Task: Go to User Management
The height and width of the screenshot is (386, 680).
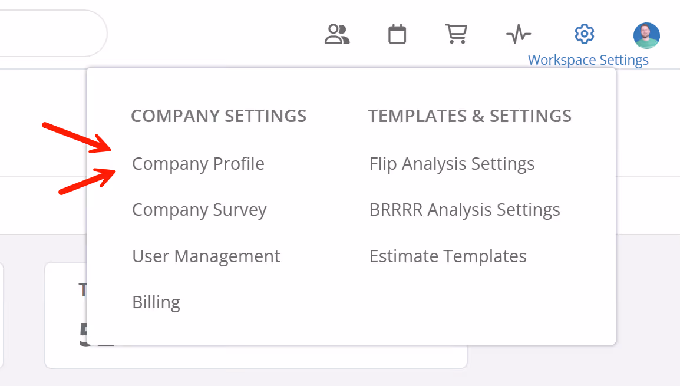Action: 206,256
